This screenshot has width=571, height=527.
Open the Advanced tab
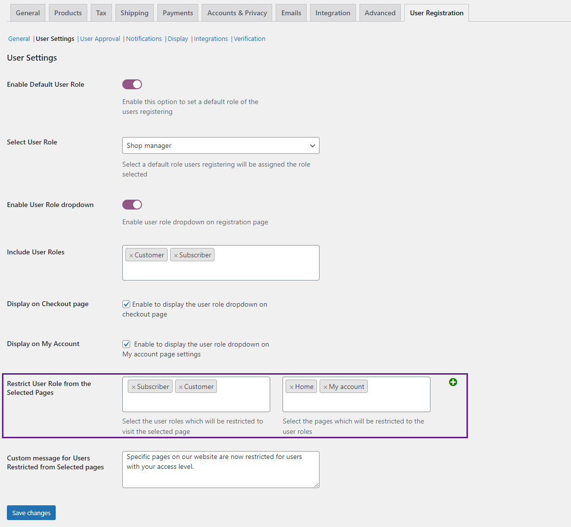click(x=380, y=13)
